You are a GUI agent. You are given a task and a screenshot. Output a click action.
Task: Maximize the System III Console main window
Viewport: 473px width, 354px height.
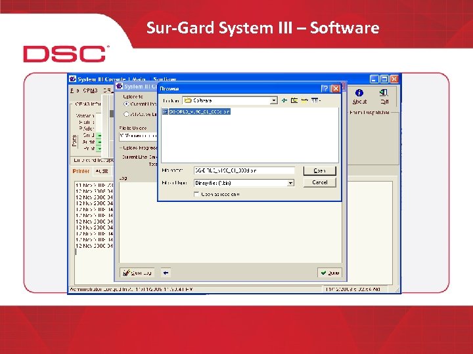click(x=384, y=79)
